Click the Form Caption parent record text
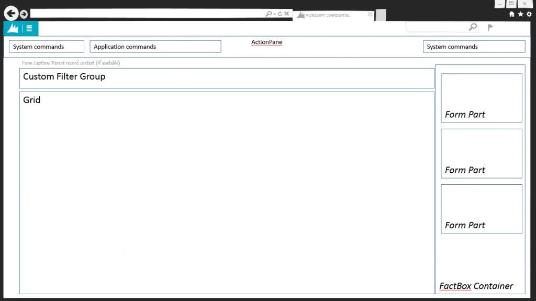 [71, 63]
